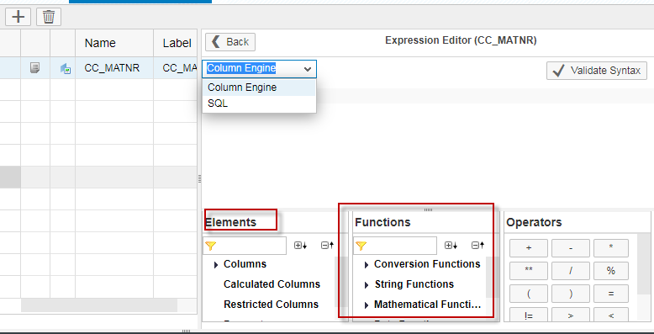Click the note icon in the CC_MATNR row

click(35, 67)
